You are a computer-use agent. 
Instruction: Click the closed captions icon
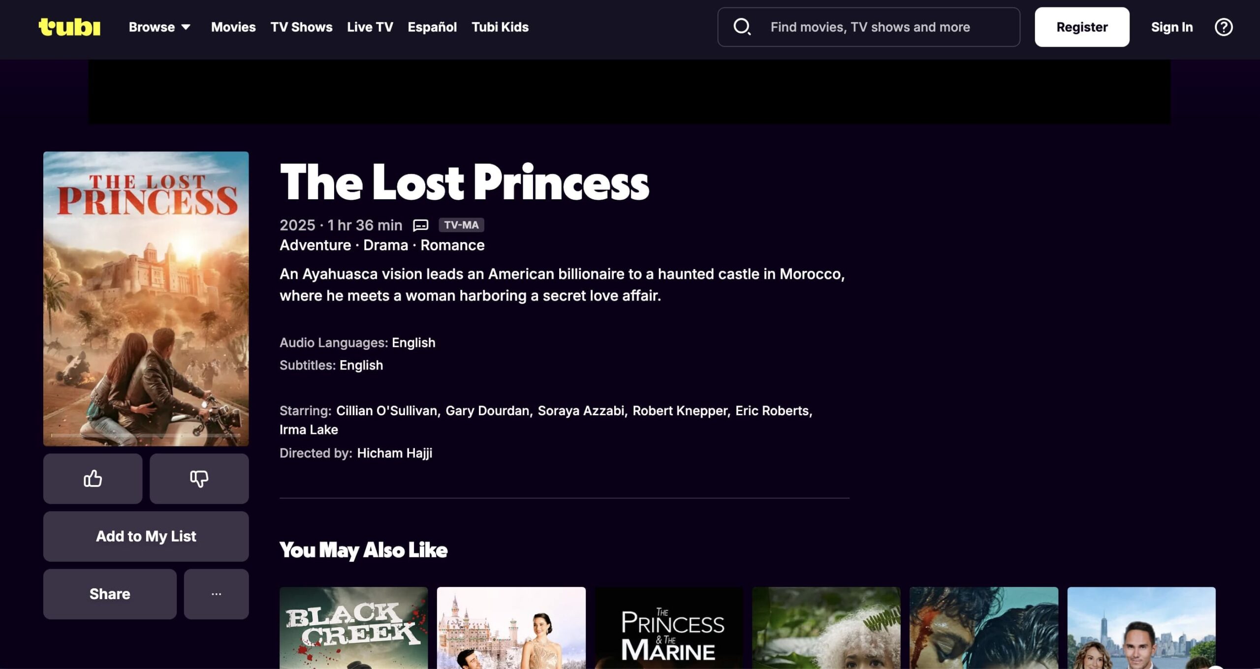pyautogui.click(x=420, y=225)
